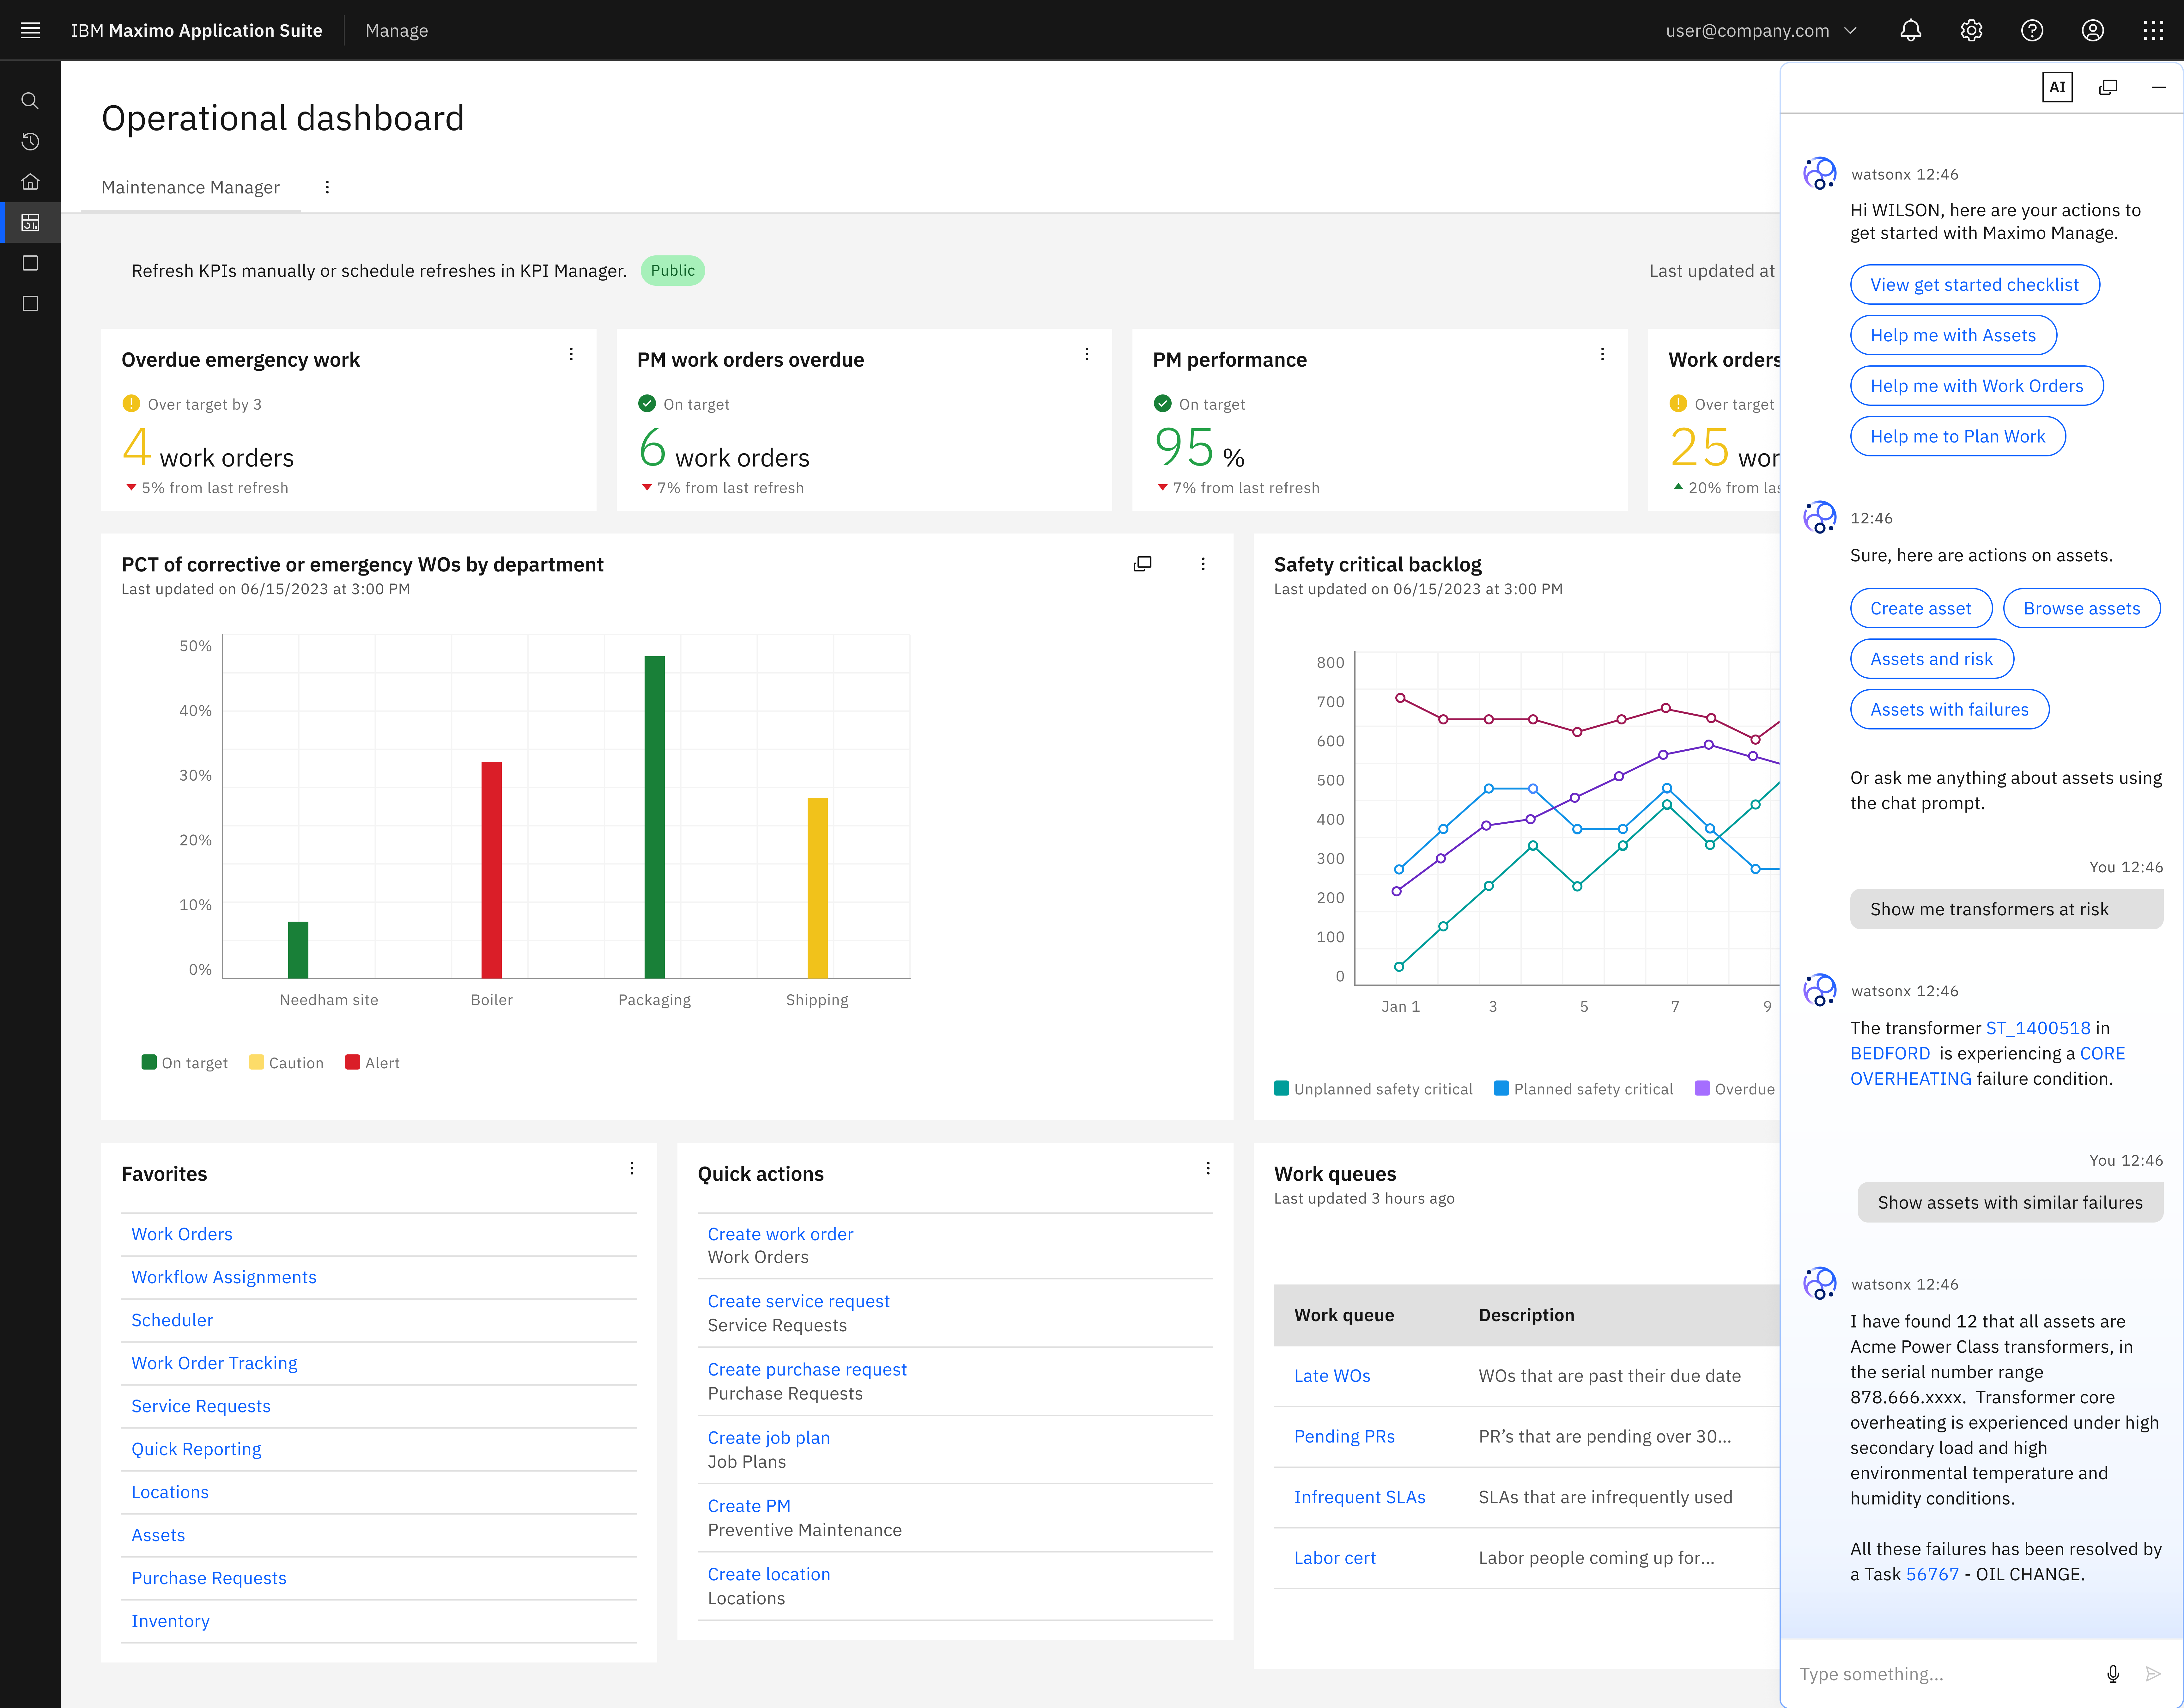Click Create PM quick action
2184x1708 pixels.
749,1506
